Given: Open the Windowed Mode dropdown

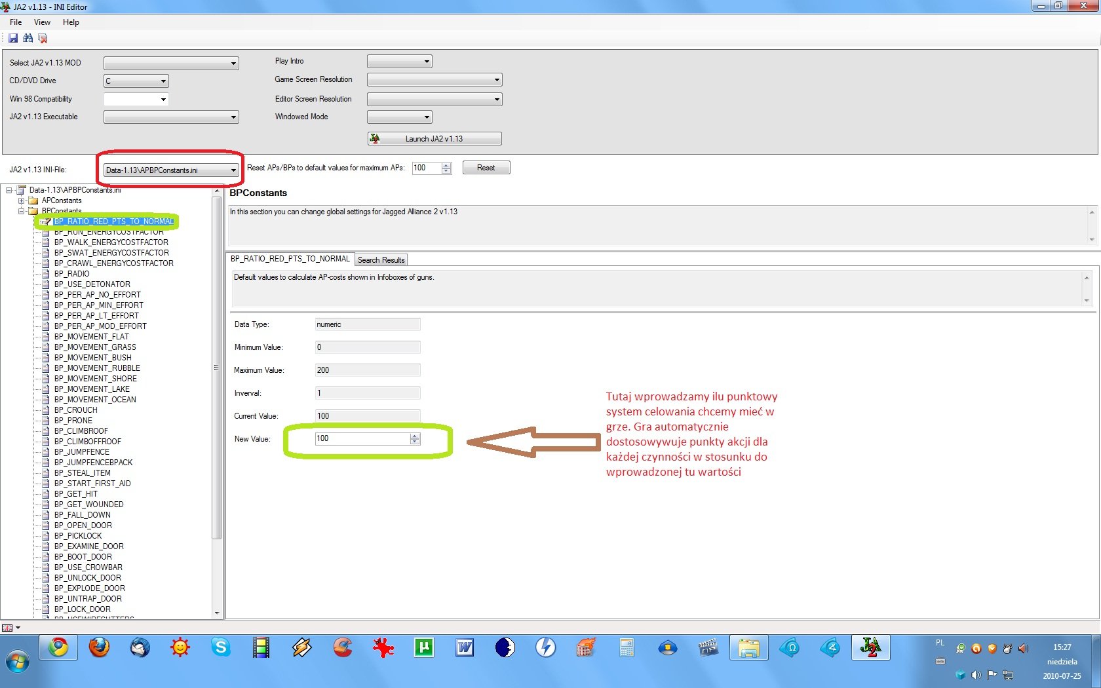Looking at the screenshot, I should click(427, 117).
